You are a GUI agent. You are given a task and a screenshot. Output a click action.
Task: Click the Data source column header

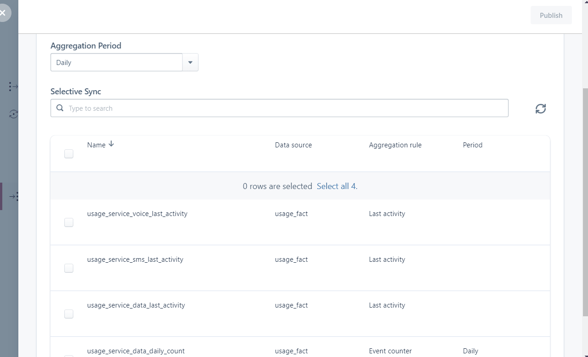294,145
